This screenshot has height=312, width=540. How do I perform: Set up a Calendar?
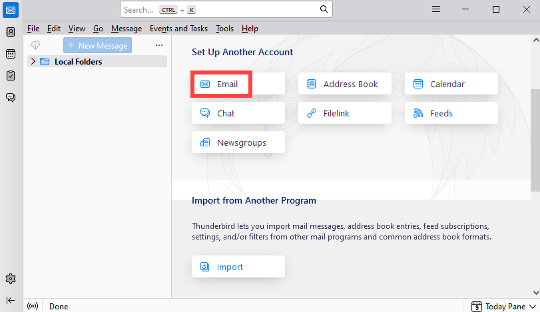pos(451,84)
